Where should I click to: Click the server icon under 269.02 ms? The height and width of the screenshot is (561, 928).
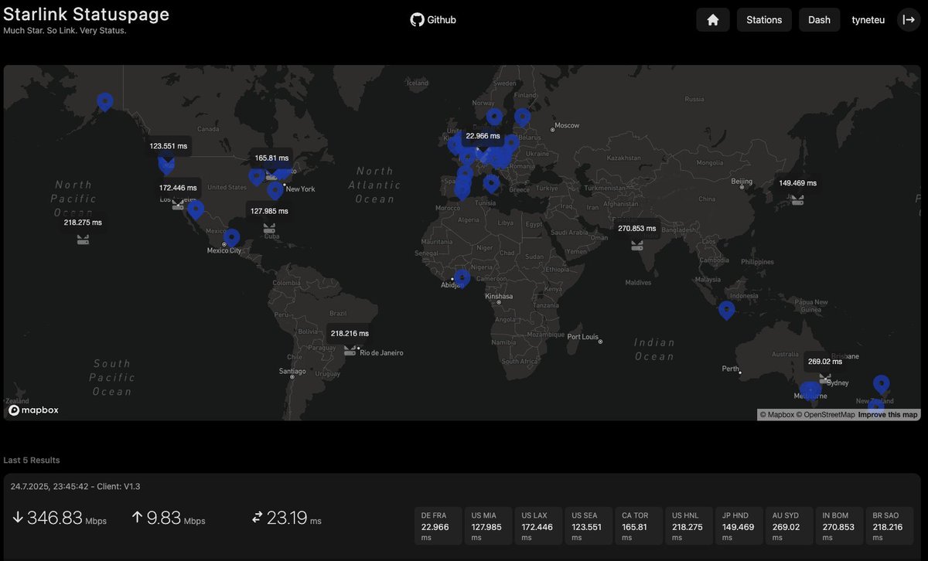click(824, 379)
